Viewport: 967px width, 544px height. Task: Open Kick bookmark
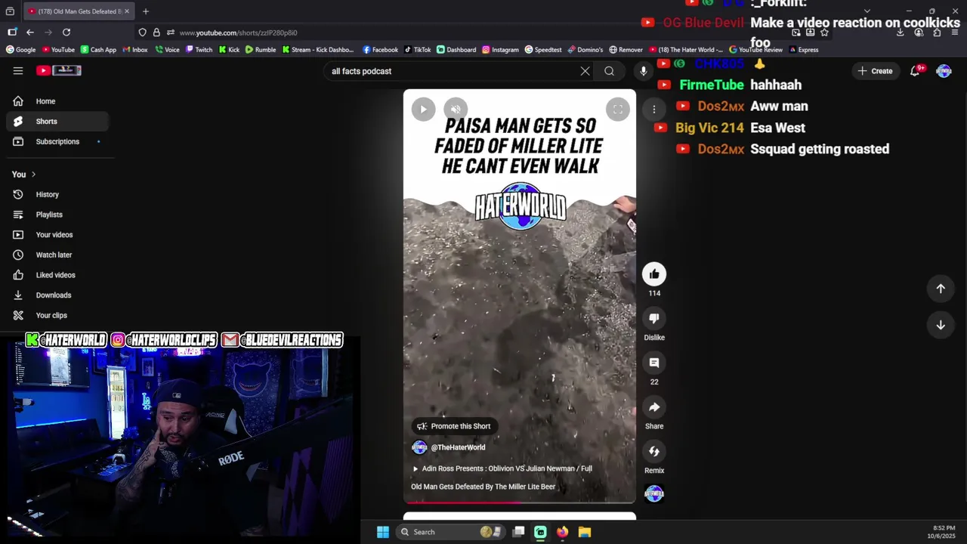point(229,50)
